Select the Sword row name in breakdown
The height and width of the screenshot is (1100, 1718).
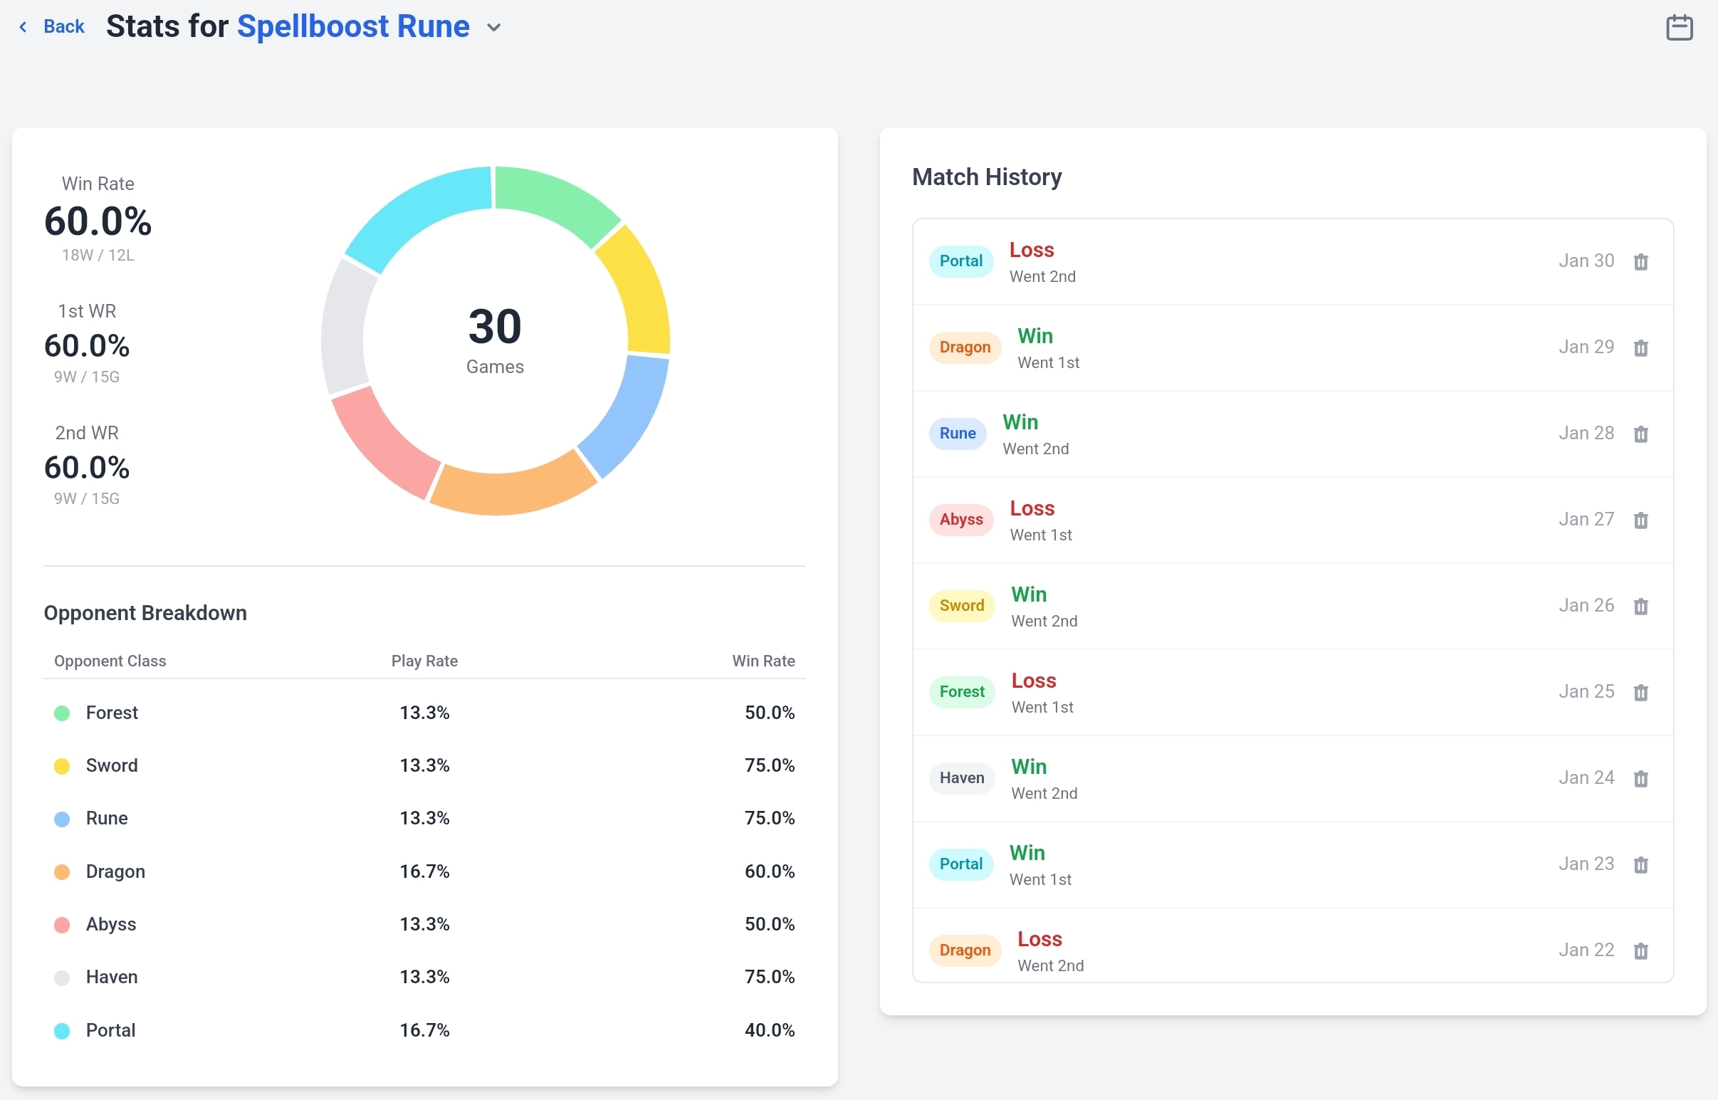coord(112,765)
